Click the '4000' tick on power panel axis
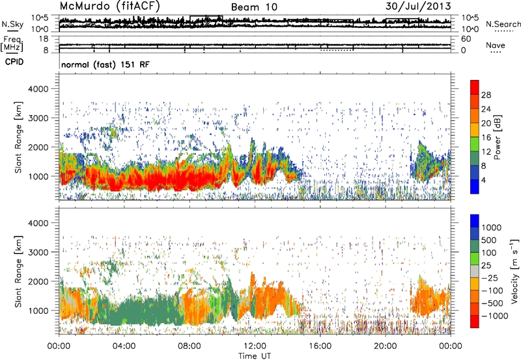This screenshot has width=521, height=360. pos(38,89)
